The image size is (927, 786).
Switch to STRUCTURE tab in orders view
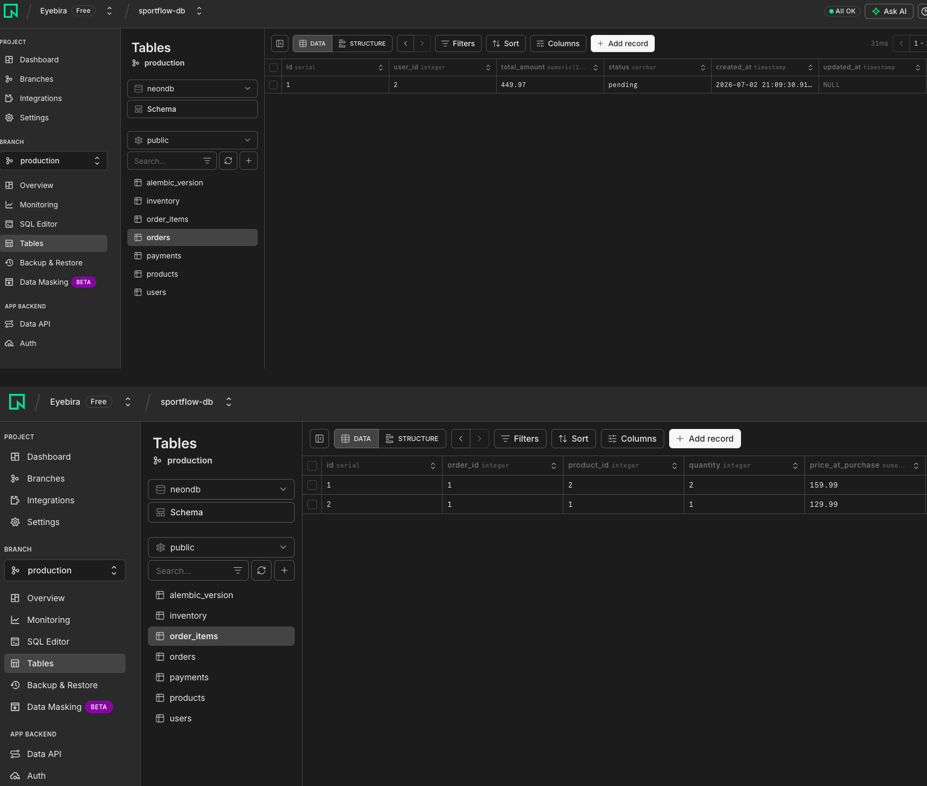pos(362,43)
